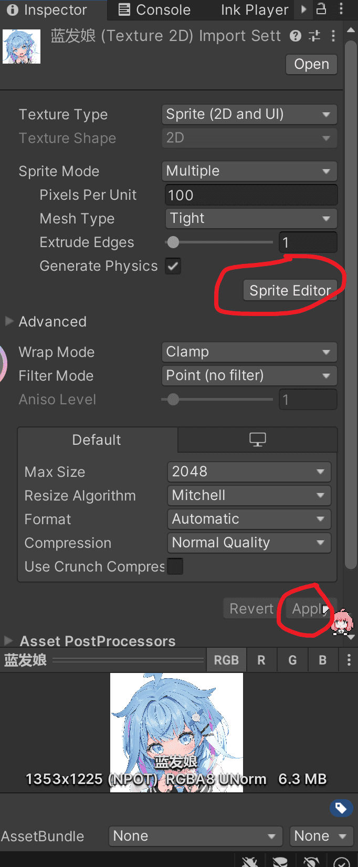Click the Open button
Screen dimensions: 358x867
pos(311,64)
